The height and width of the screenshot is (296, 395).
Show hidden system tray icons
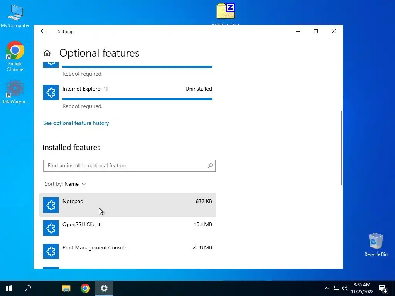(x=326, y=288)
